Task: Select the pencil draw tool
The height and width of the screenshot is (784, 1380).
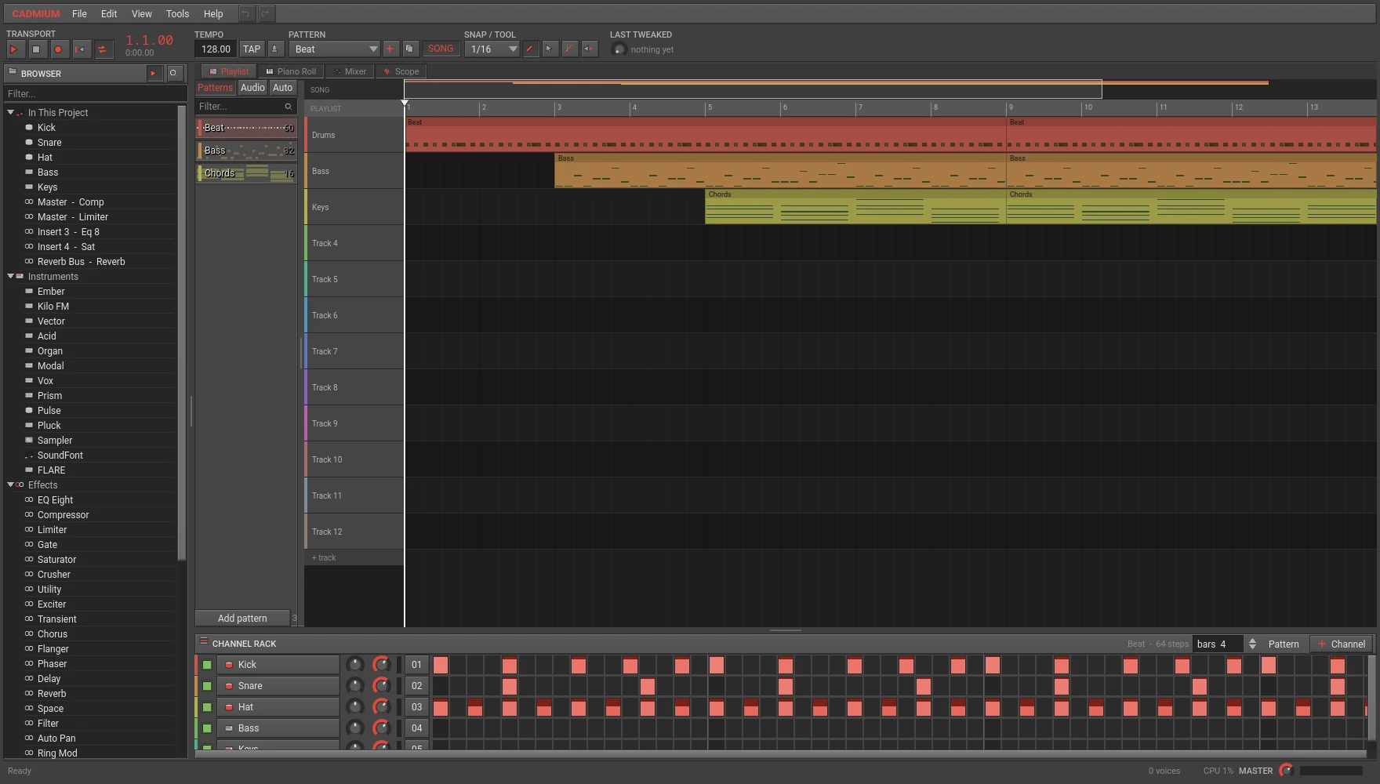Action: click(530, 49)
